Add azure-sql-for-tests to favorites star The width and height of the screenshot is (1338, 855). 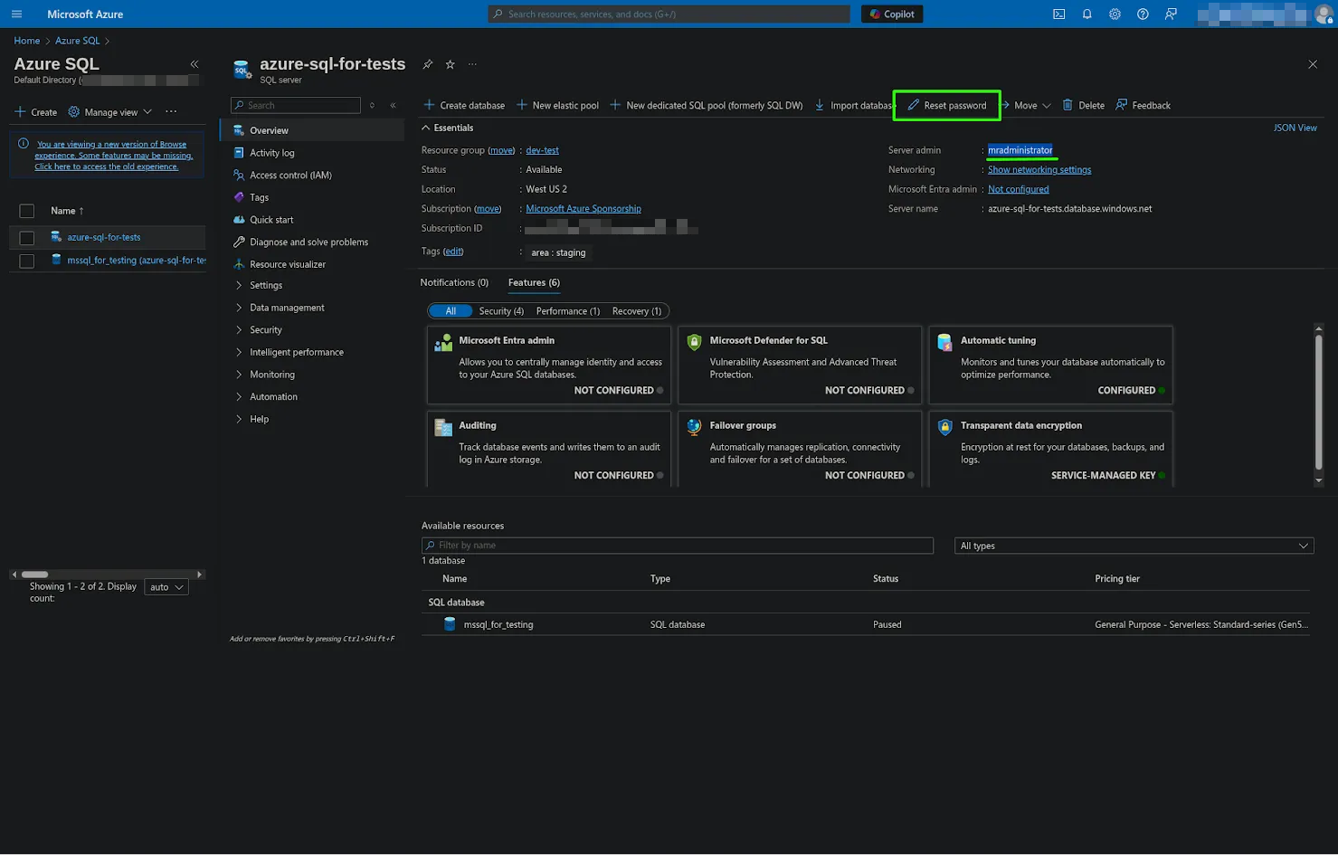pos(450,64)
